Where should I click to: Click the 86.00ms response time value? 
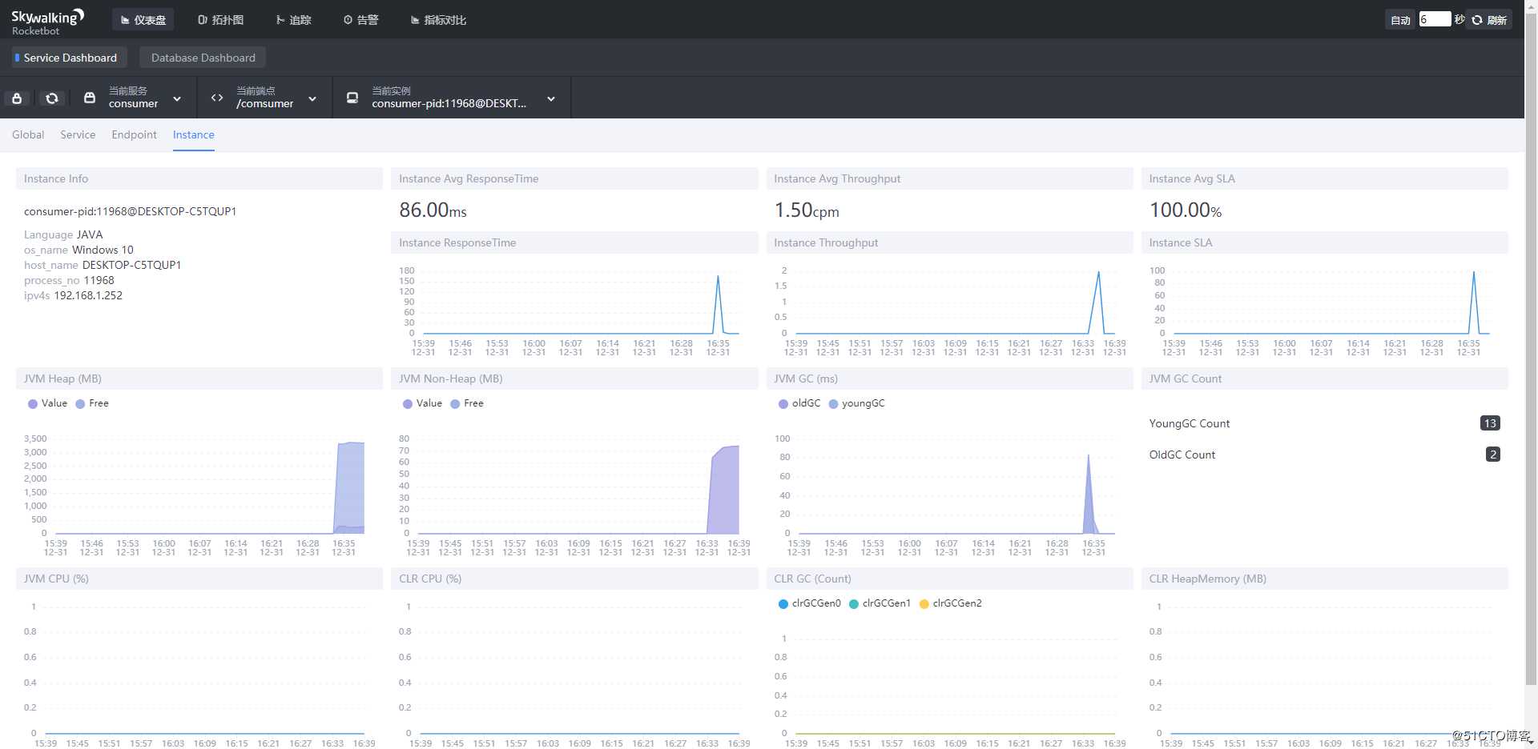click(x=433, y=210)
